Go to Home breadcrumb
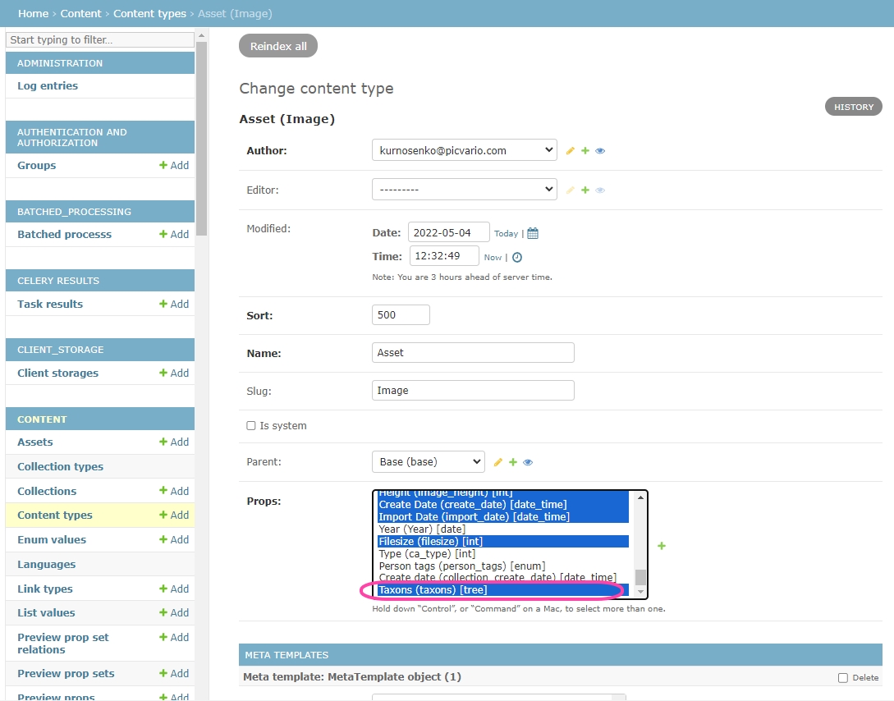Screen dimensions: 894x701 click(33, 14)
